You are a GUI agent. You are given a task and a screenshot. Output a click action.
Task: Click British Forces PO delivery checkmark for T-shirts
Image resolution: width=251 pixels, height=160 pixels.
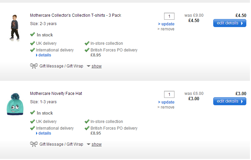point(87,50)
